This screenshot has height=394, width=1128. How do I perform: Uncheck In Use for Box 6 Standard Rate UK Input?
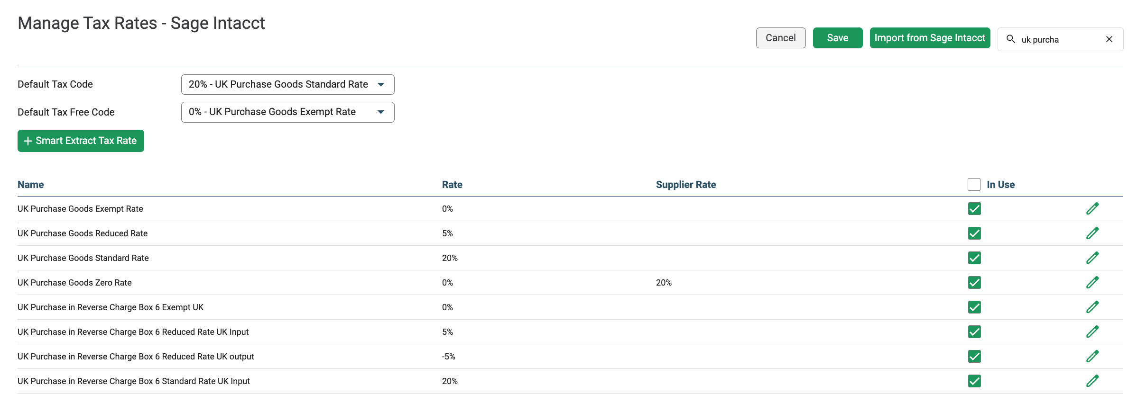pos(974,381)
